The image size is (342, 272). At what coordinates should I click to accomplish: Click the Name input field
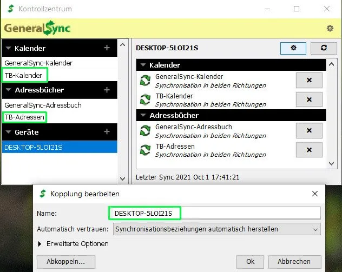coord(215,213)
